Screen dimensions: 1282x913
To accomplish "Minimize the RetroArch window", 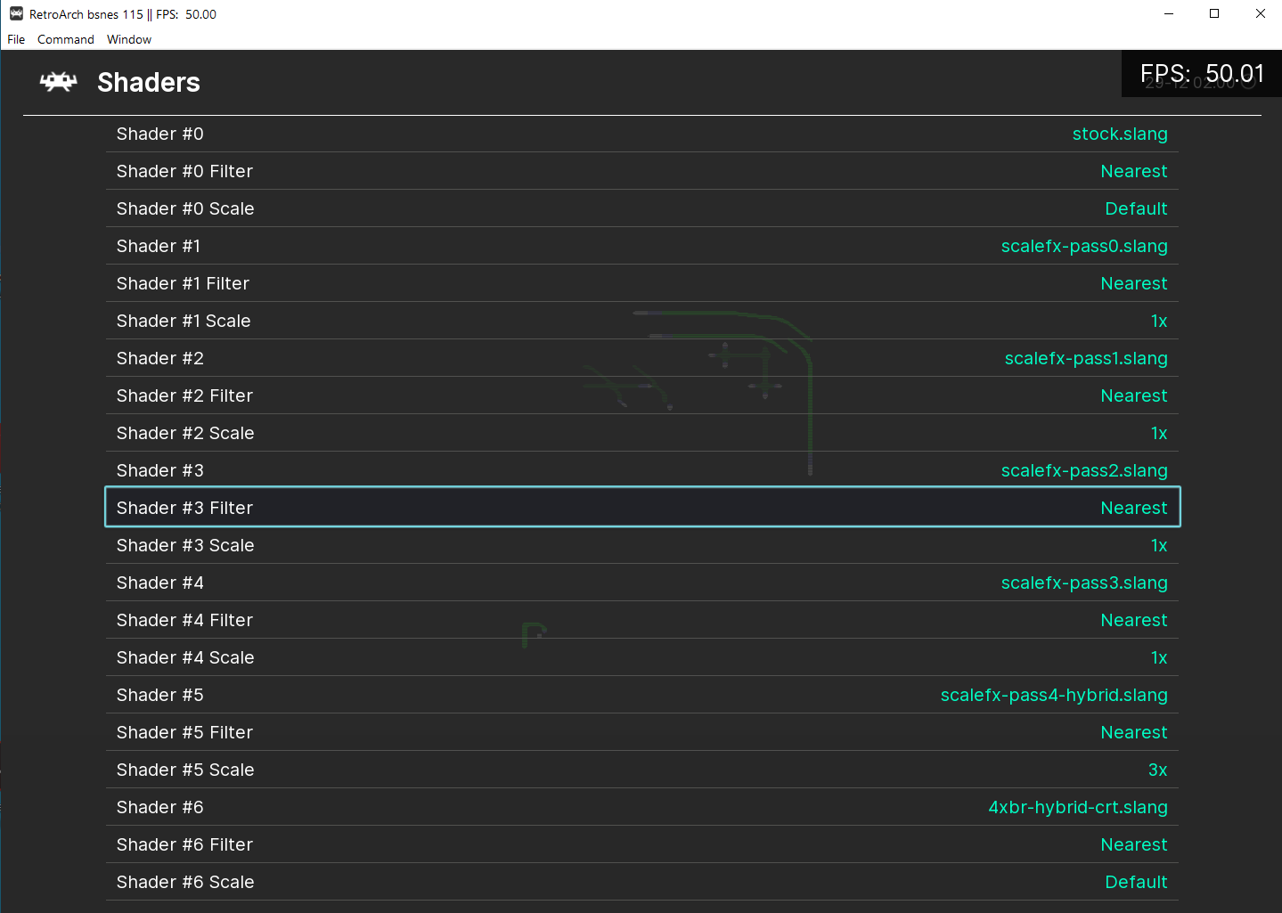I will [1169, 13].
